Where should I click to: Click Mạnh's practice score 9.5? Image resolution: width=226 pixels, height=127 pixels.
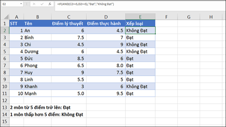(x=106, y=93)
